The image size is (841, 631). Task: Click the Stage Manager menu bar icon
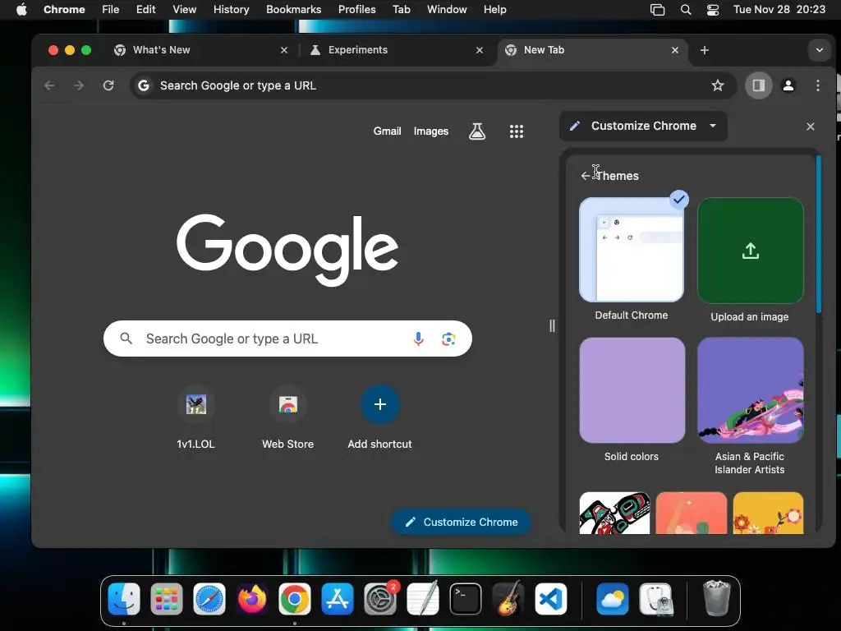click(x=658, y=10)
